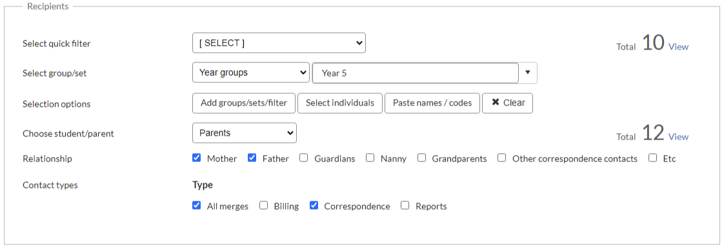
Task: Enable the Grandparents checkbox
Action: pyautogui.click(x=421, y=158)
